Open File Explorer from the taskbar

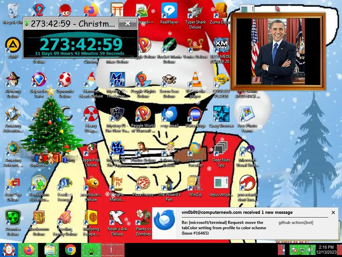(x=50, y=250)
